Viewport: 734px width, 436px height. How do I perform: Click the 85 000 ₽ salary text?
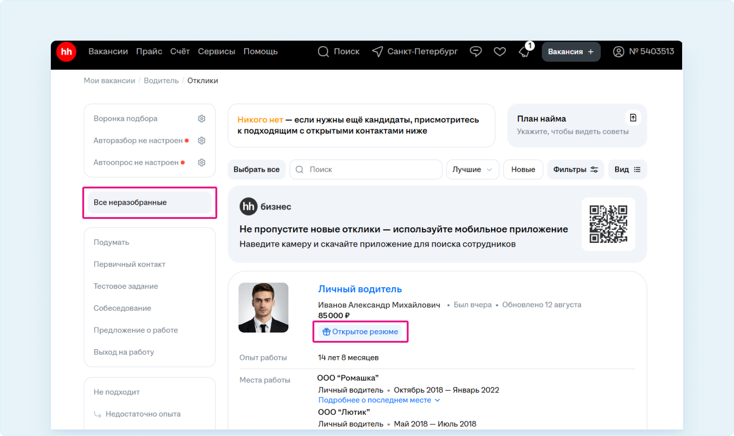pyautogui.click(x=334, y=315)
